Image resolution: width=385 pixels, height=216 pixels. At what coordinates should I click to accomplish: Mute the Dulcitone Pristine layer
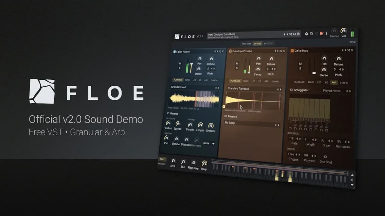coord(237,63)
